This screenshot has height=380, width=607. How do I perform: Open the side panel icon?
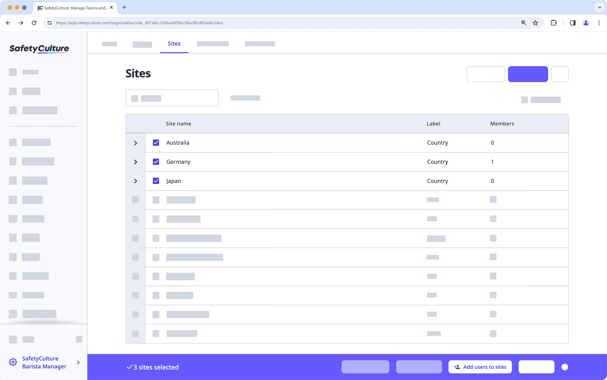click(573, 22)
